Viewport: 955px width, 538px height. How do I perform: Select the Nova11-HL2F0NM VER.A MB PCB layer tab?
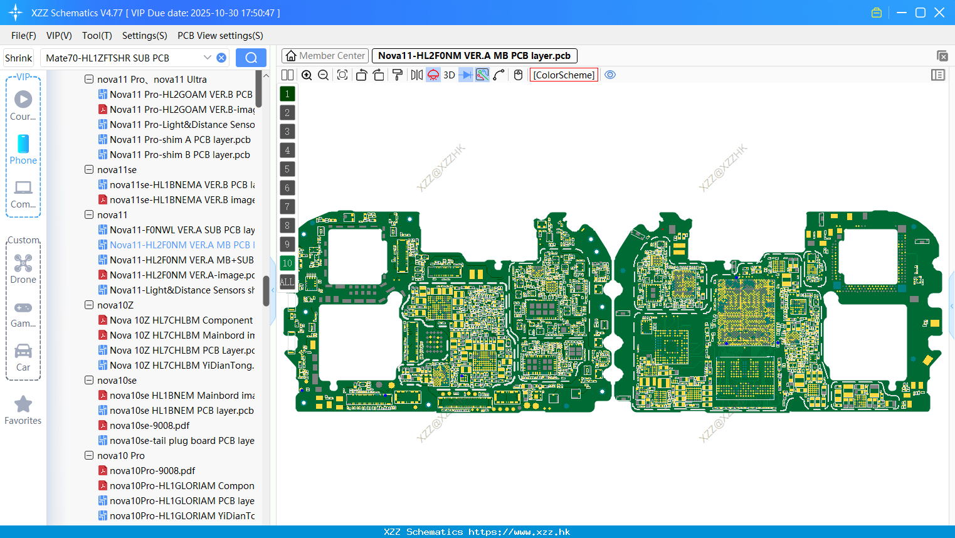[x=475, y=56]
